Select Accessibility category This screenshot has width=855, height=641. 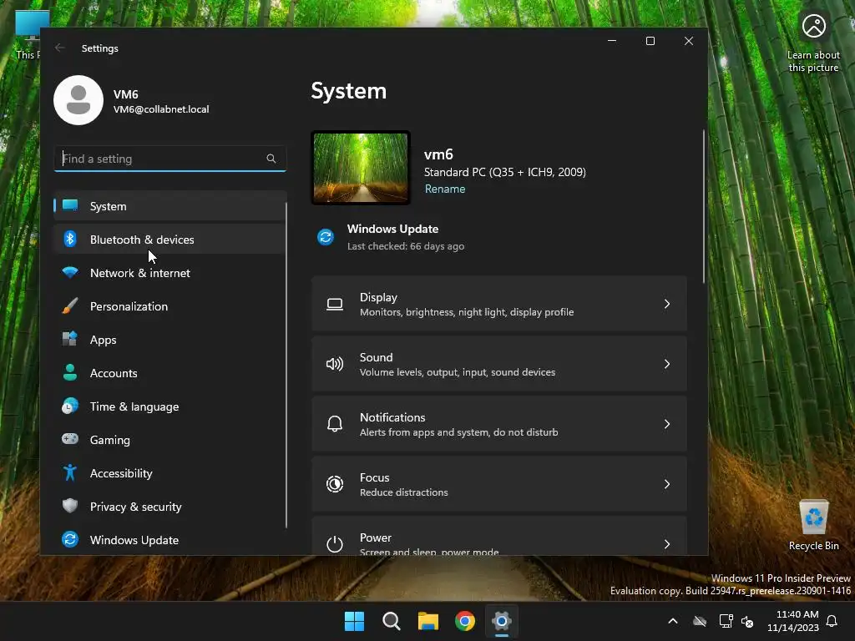(169, 473)
